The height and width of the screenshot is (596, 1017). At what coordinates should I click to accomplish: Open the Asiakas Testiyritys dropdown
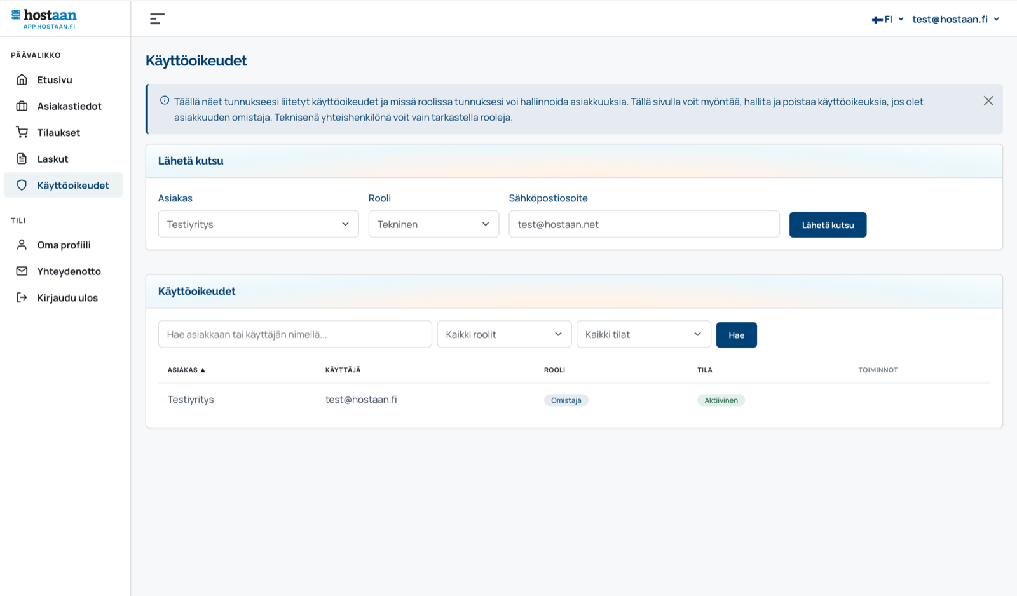(x=258, y=224)
